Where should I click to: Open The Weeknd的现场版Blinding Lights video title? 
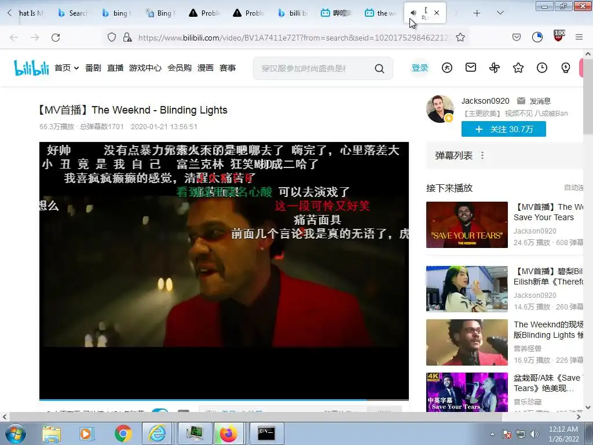548,330
